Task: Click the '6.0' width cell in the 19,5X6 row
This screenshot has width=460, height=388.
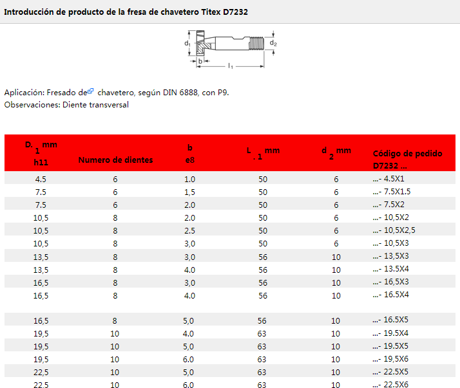Action: pos(188,360)
